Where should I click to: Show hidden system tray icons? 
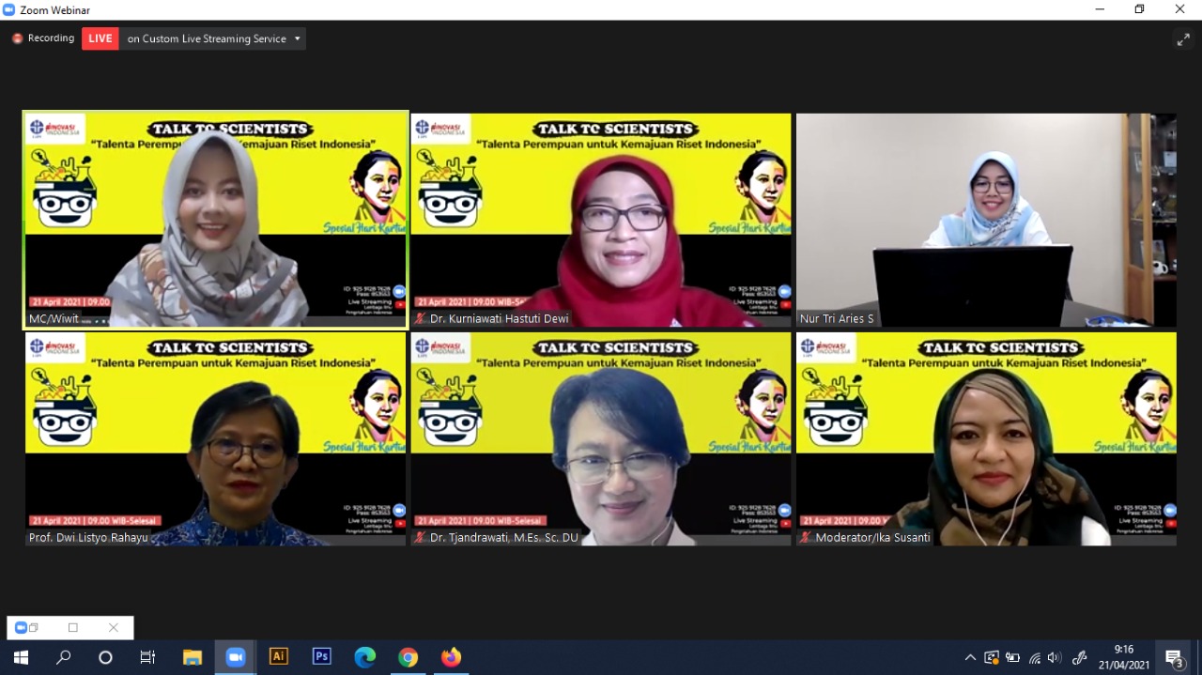click(970, 657)
